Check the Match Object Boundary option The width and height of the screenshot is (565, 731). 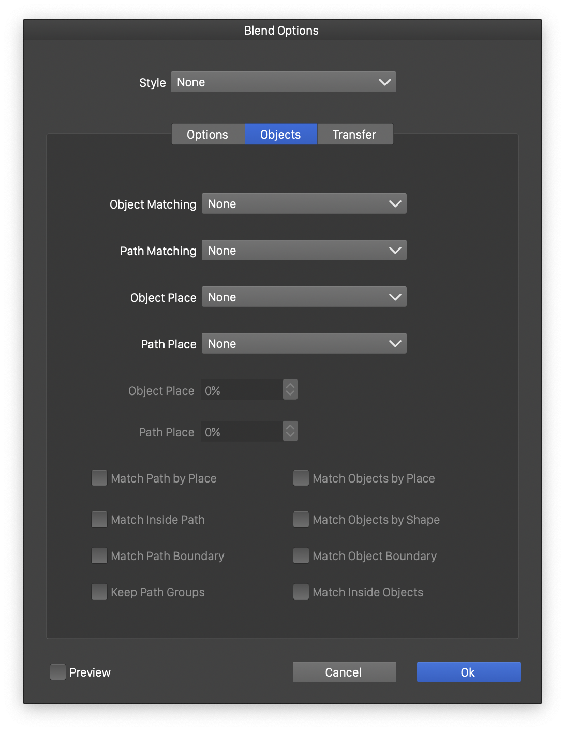pyautogui.click(x=301, y=555)
